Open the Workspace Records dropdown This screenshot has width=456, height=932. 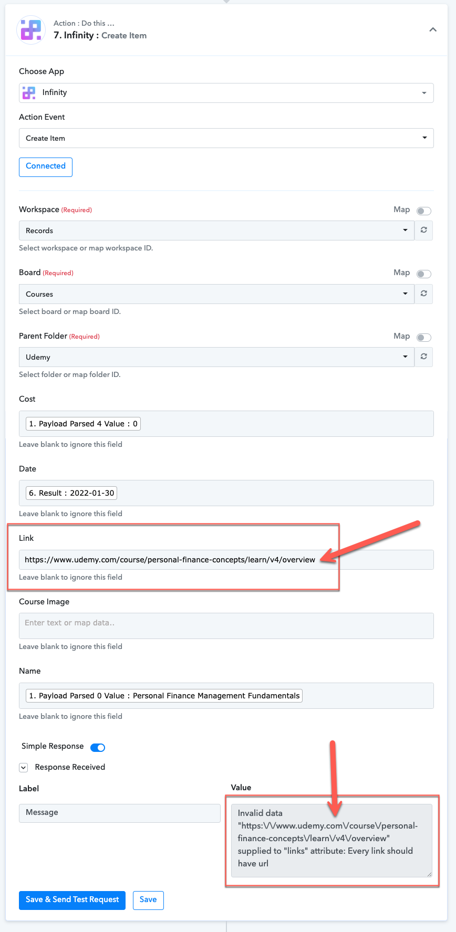point(217,231)
